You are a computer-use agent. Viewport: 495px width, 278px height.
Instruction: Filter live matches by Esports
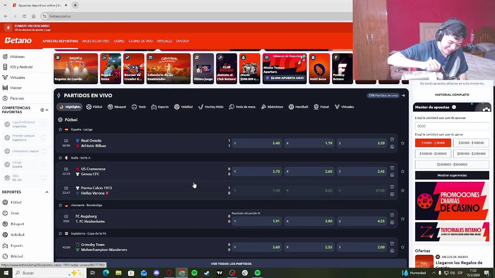(x=160, y=107)
